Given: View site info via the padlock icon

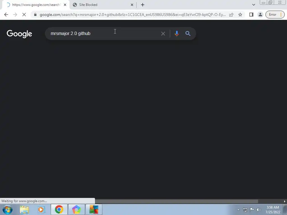Looking at the screenshot, I should 35,15.
